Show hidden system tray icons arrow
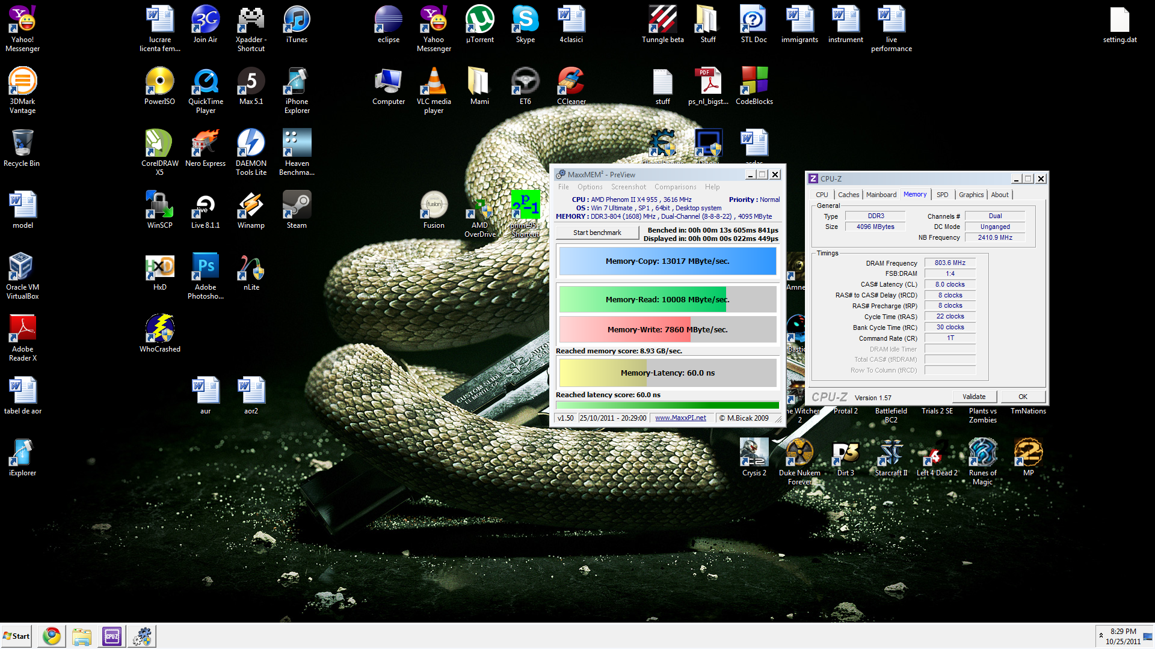 (x=1101, y=636)
